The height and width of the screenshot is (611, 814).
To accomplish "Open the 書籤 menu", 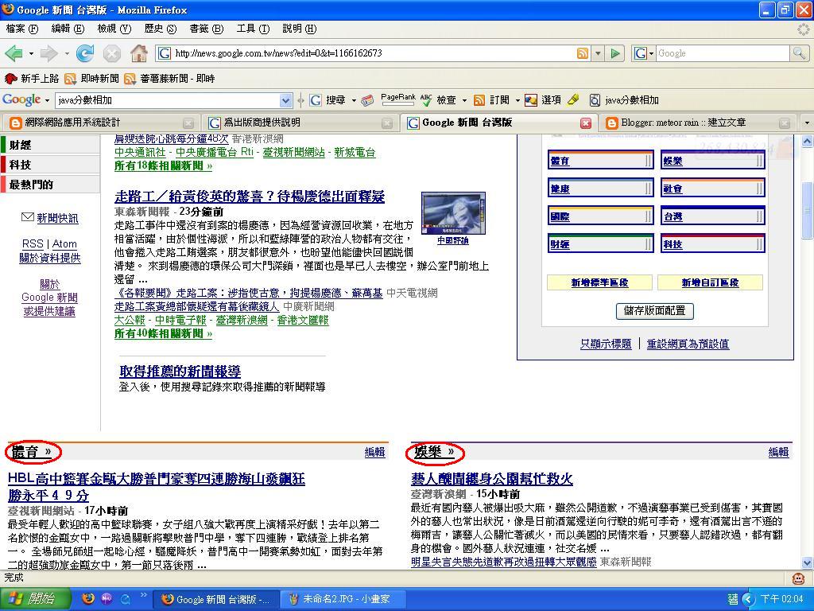I will [206, 29].
